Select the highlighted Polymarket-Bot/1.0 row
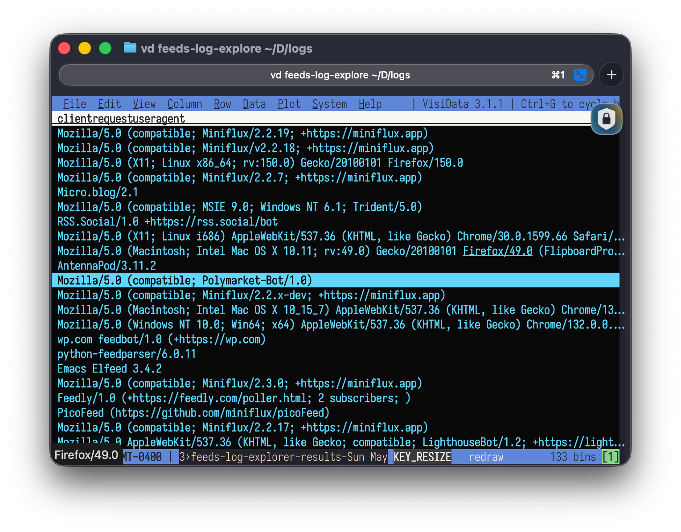 click(336, 280)
